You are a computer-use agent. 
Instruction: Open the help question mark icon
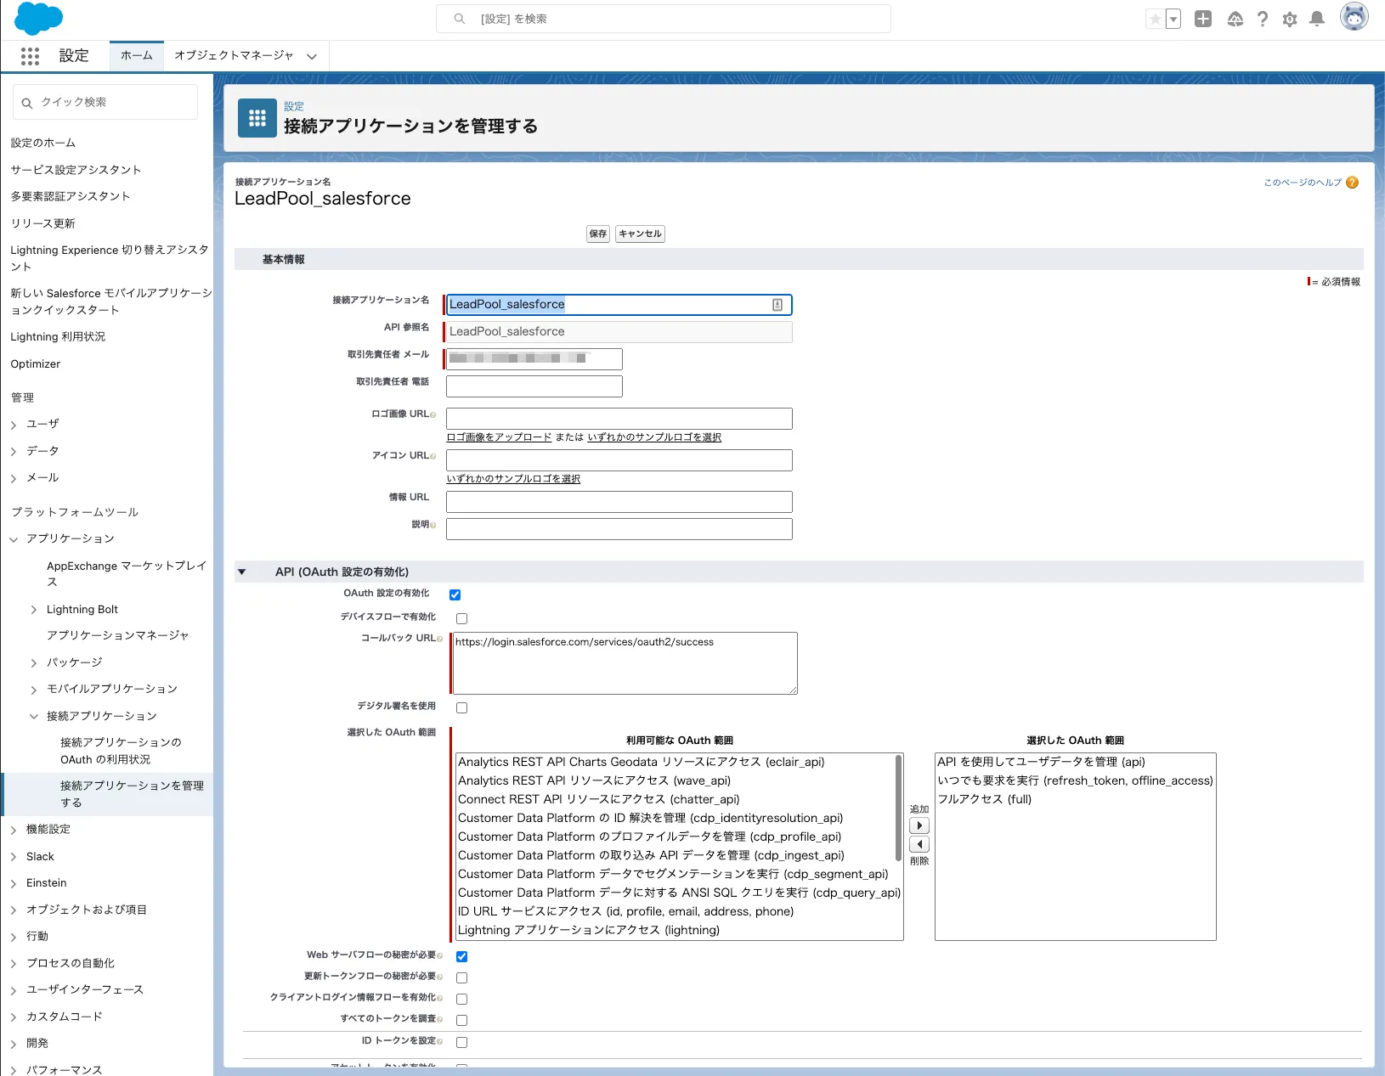[x=1263, y=19]
